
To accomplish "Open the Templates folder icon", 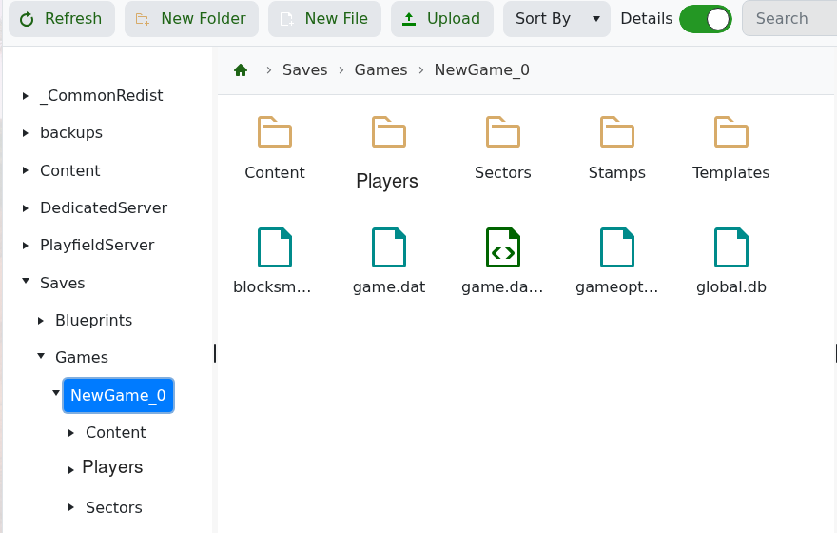I will (x=731, y=131).
